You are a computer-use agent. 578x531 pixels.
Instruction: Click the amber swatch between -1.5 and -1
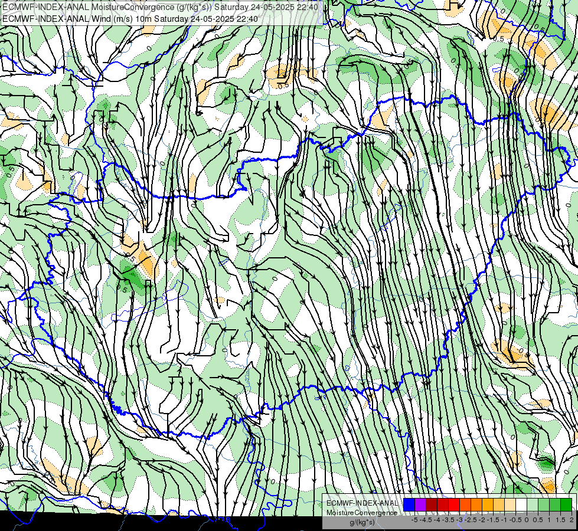[x=488, y=505]
